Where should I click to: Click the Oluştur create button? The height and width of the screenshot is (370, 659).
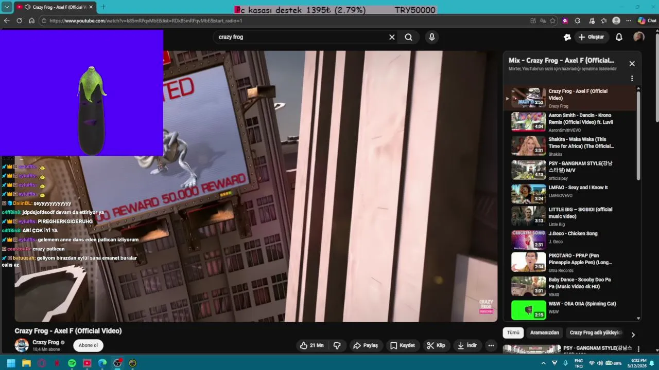(591, 37)
